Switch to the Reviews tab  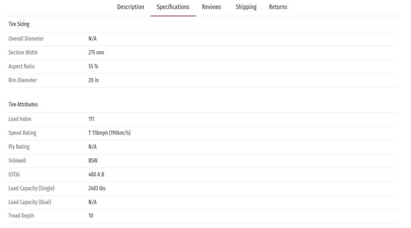[212, 7]
